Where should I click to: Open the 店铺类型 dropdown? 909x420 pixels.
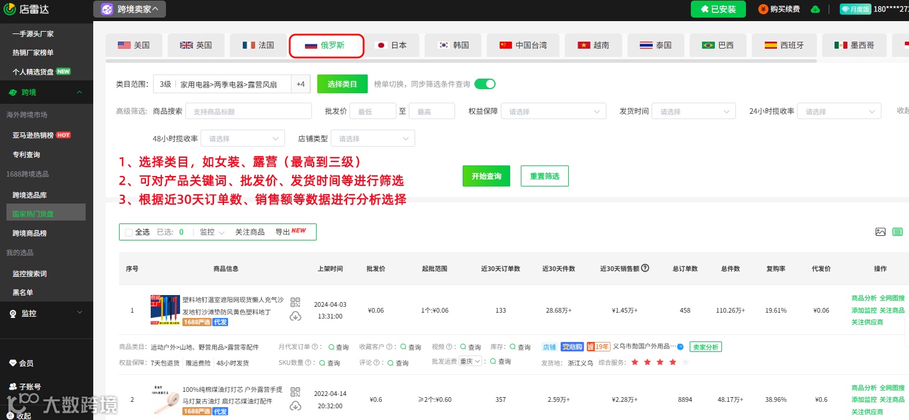[373, 138]
